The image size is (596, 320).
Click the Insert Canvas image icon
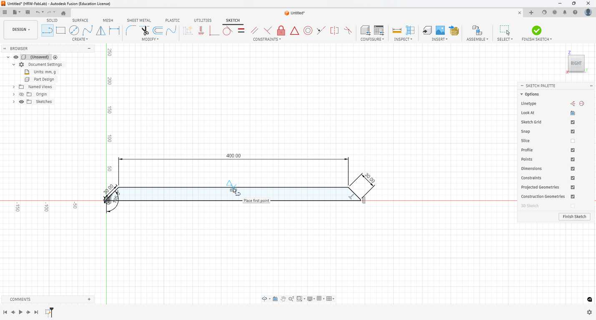pyautogui.click(x=440, y=30)
